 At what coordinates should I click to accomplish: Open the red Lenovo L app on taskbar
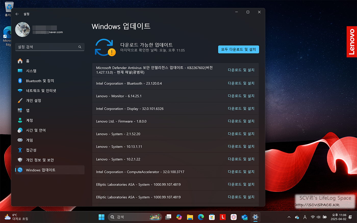[223, 217]
